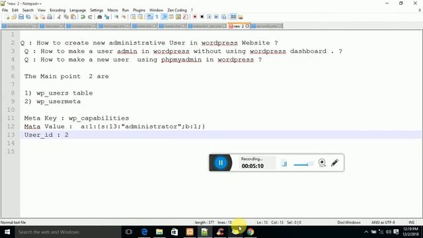Image resolution: width=423 pixels, height=238 pixels.
Task: Click line 13 'User_id : 2' text
Action: coord(46,135)
